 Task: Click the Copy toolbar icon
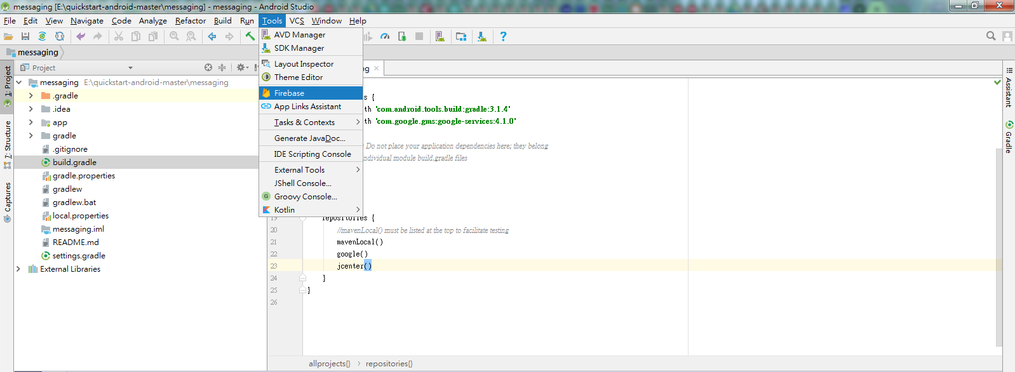coord(136,37)
